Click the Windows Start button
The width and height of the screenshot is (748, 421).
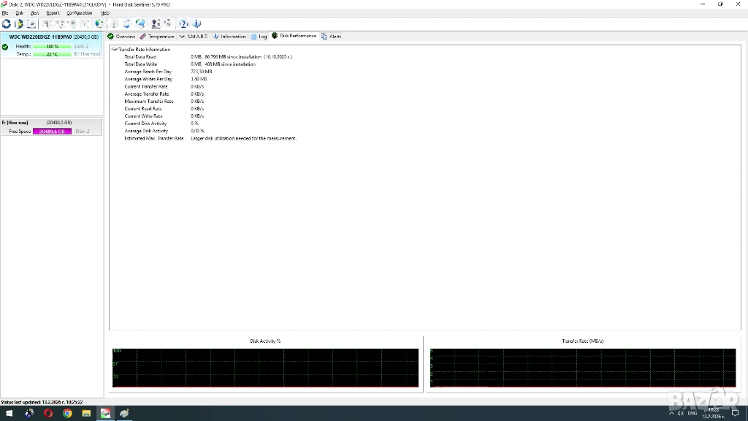9,414
